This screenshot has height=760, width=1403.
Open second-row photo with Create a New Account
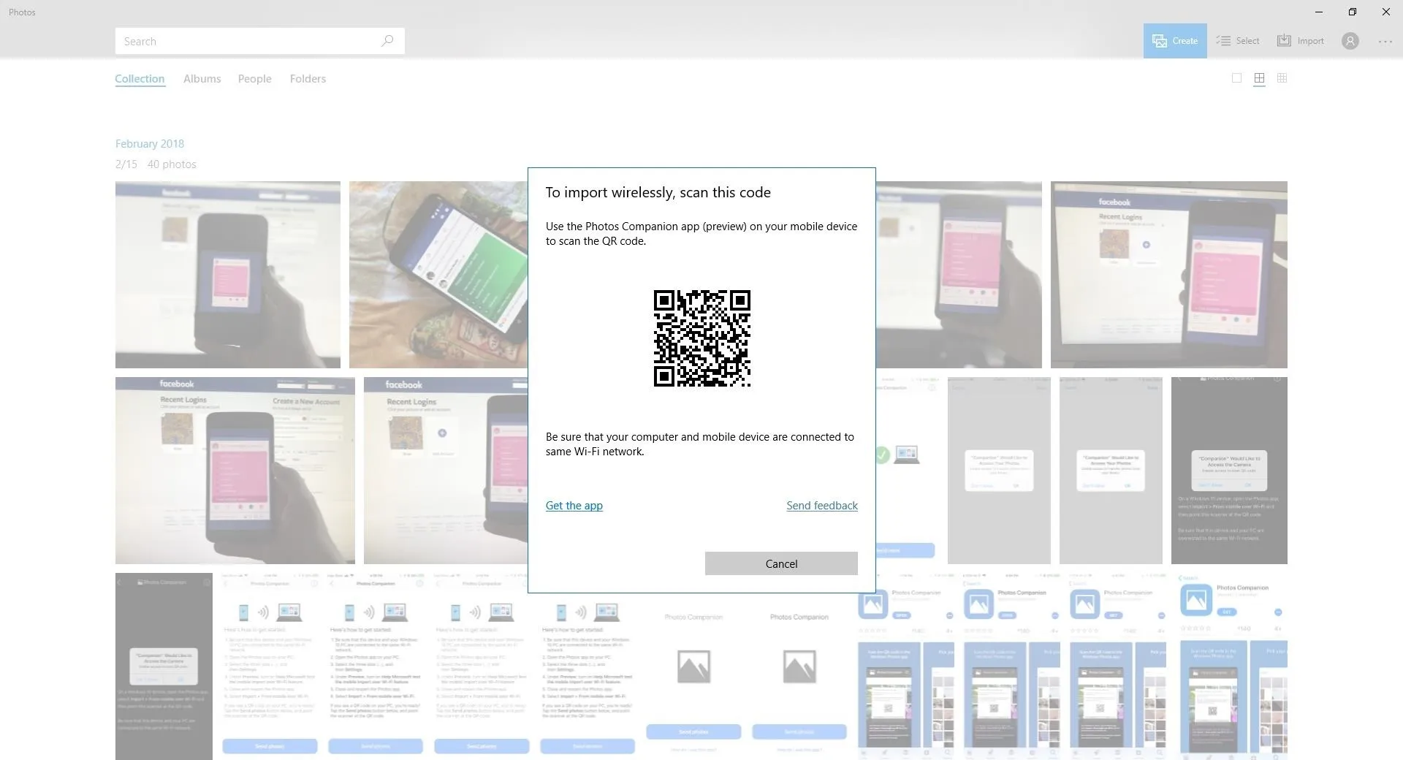[x=235, y=471]
